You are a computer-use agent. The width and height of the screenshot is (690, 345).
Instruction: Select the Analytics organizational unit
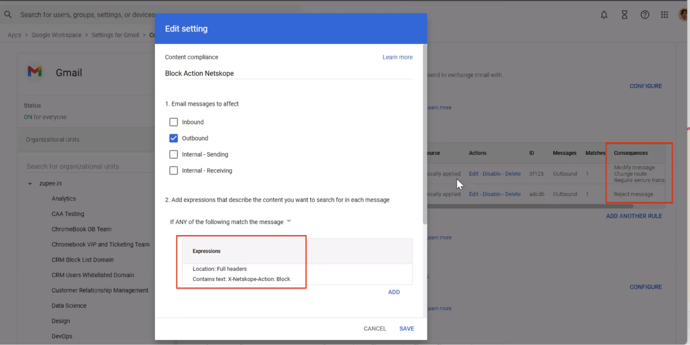click(64, 199)
